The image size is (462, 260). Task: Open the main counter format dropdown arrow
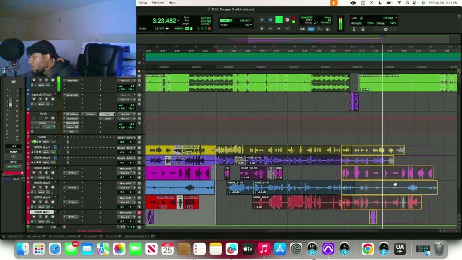point(178,21)
